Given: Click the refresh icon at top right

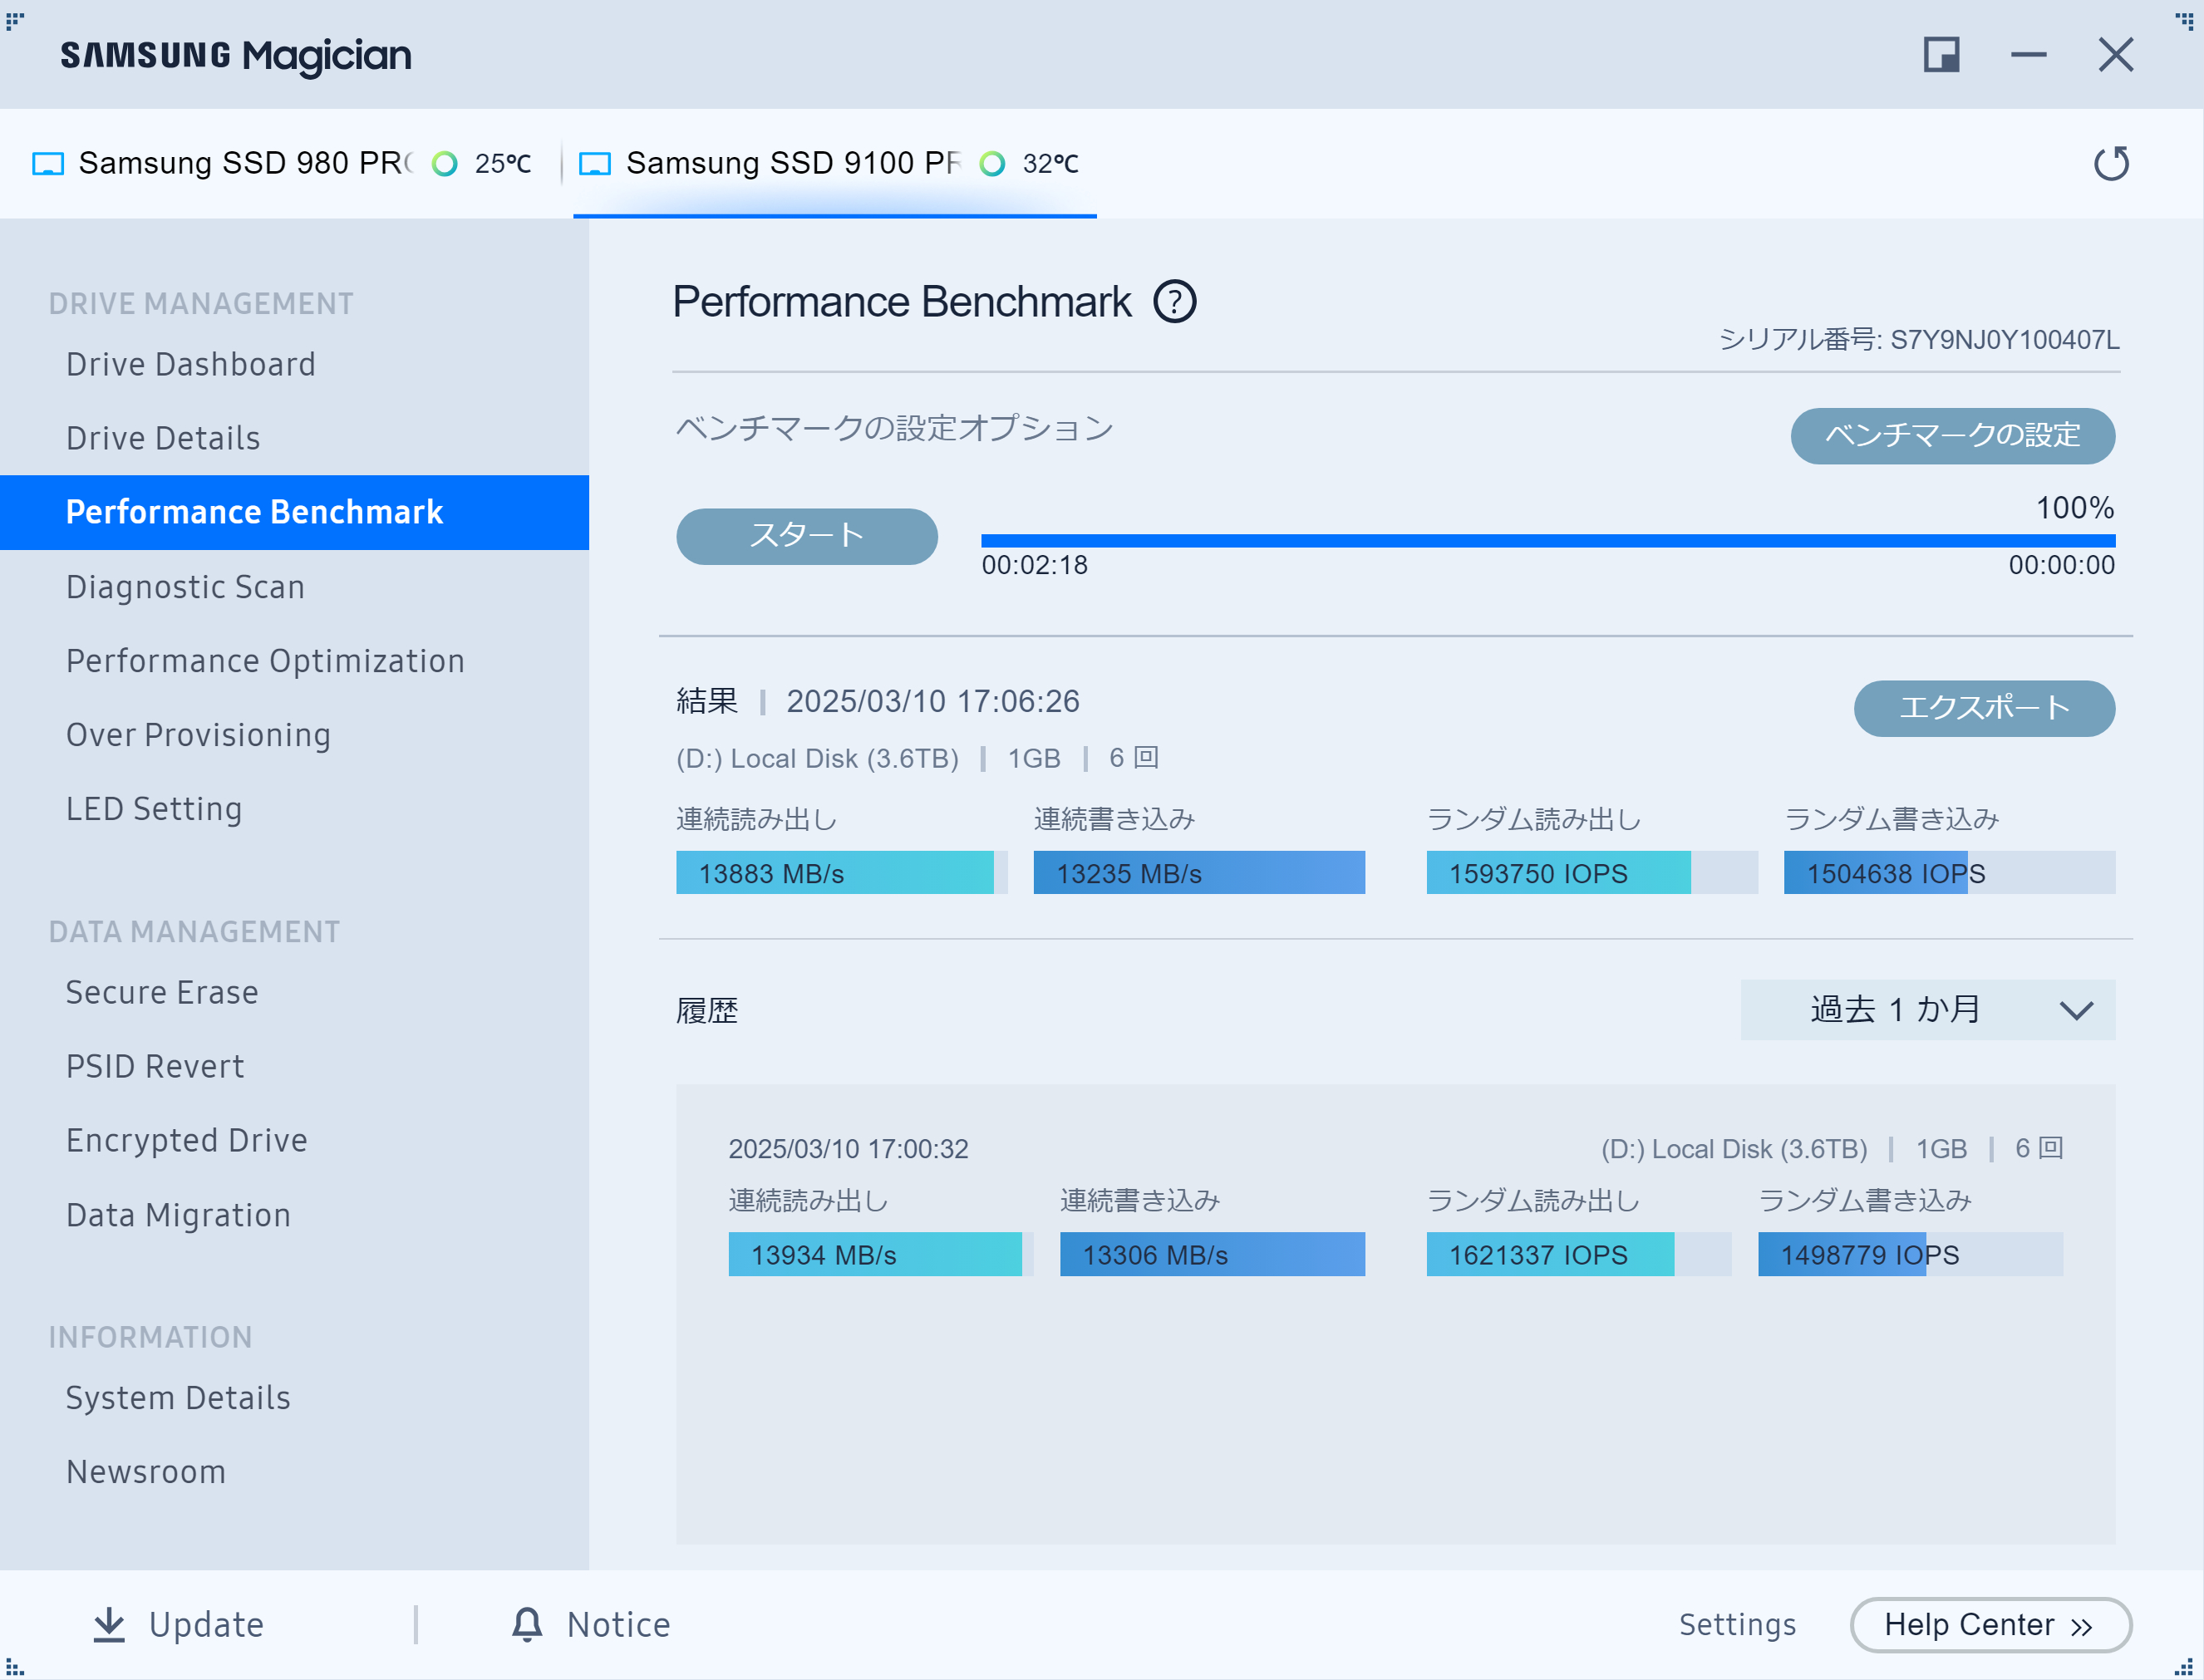Looking at the screenshot, I should pyautogui.click(x=2111, y=164).
